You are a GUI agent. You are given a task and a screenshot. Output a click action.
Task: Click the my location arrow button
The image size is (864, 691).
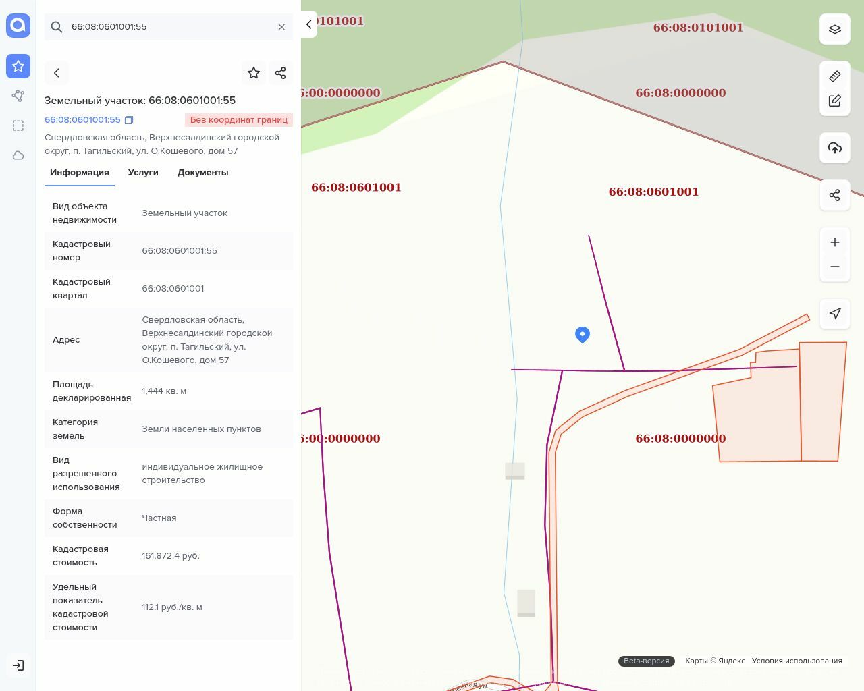[x=835, y=314]
